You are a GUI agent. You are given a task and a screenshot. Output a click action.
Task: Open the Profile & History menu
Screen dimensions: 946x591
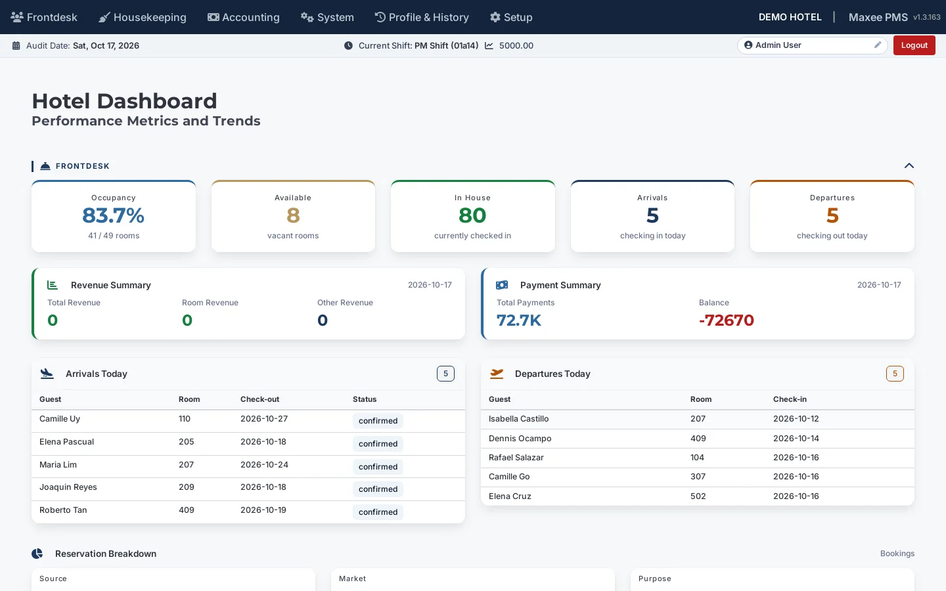tap(422, 17)
